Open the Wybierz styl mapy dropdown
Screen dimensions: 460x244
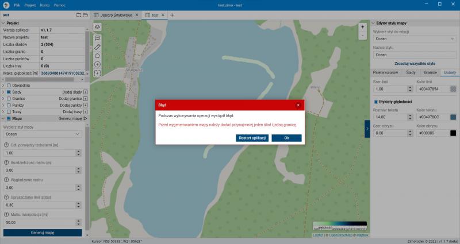coord(42,134)
